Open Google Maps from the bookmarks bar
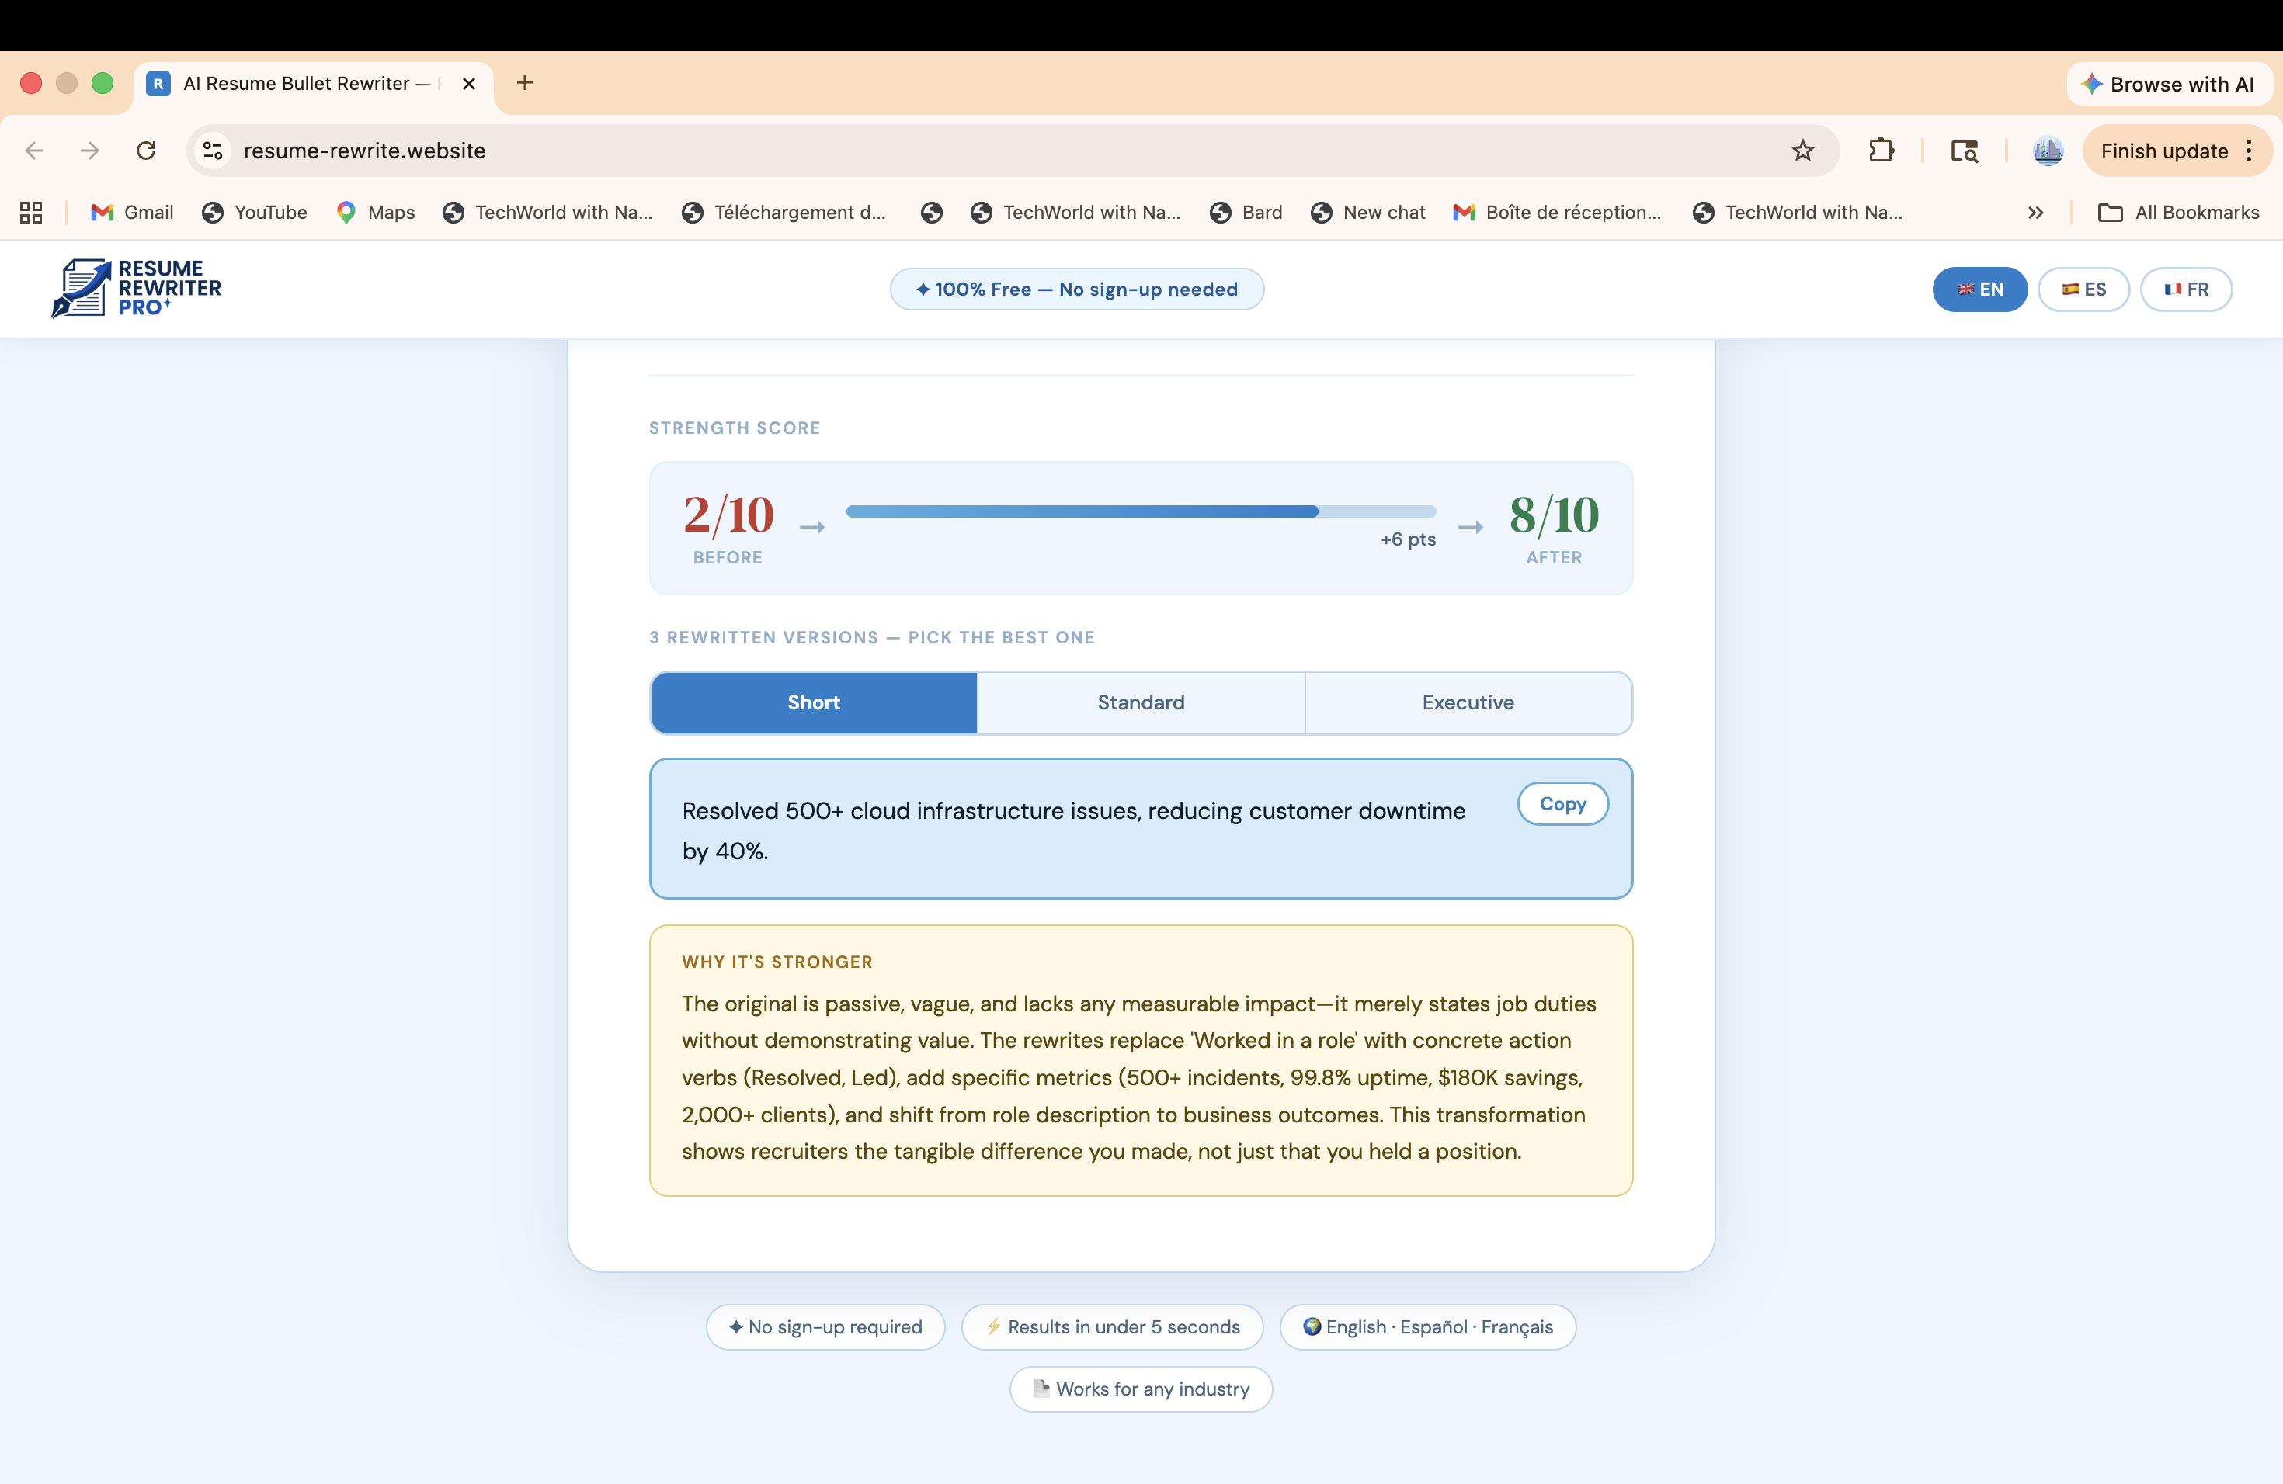This screenshot has width=2283, height=1484. tap(375, 212)
